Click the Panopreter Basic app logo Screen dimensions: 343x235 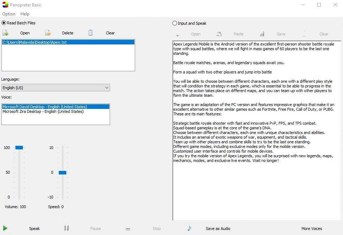[x=5, y=5]
